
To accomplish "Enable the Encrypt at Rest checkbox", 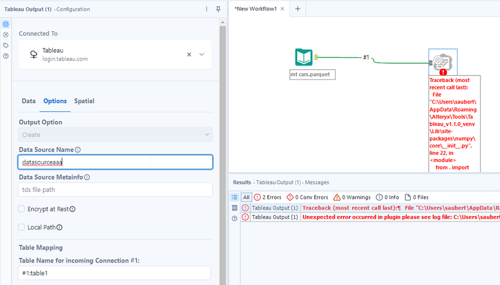I will pos(22,209).
